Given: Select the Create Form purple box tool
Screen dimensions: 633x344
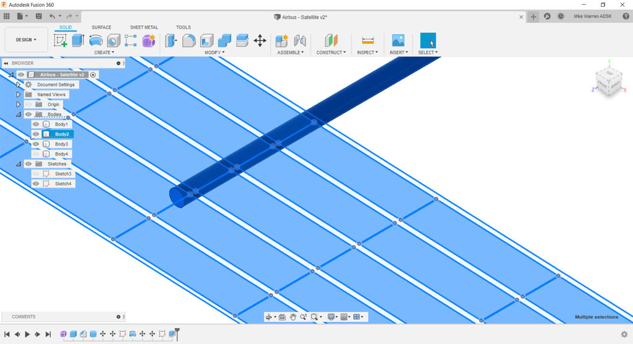Looking at the screenshot, I should pyautogui.click(x=148, y=40).
